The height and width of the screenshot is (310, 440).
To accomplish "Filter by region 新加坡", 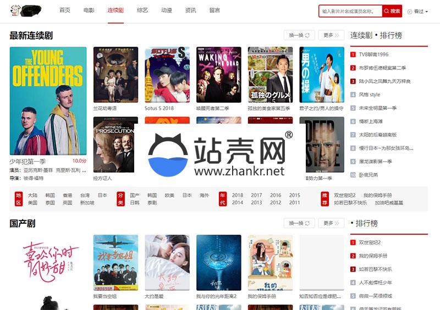I will (x=87, y=203).
